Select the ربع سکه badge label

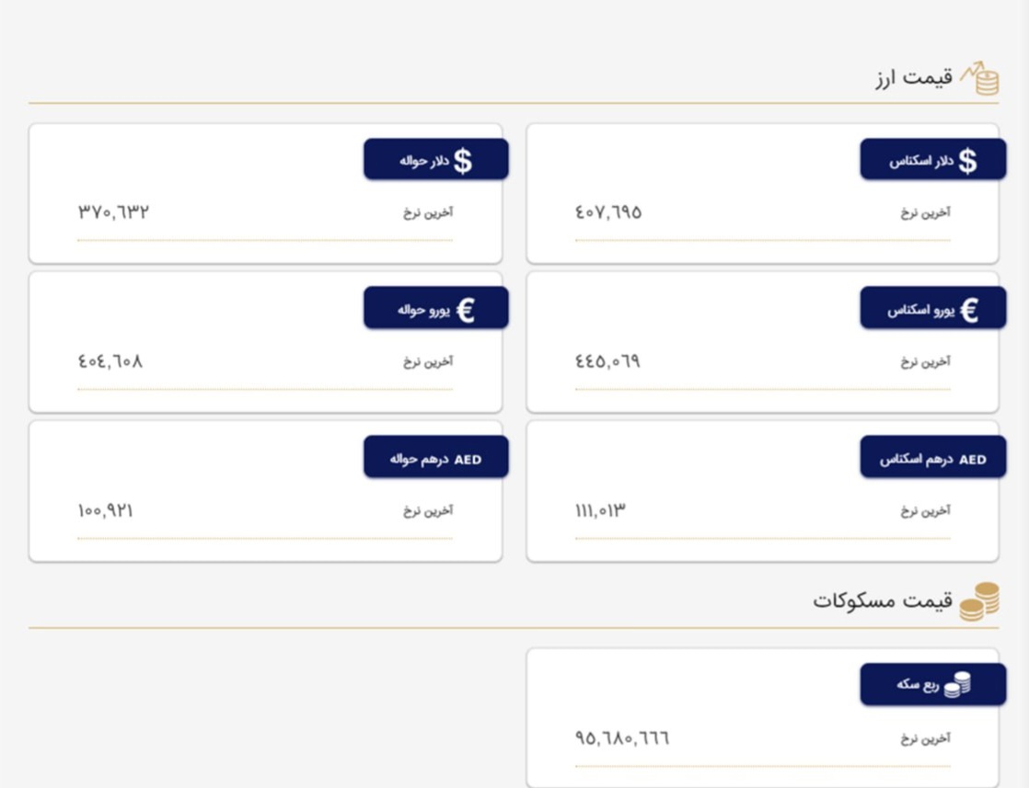(918, 684)
